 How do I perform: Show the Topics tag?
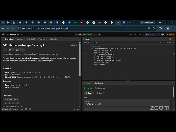click(11, 50)
